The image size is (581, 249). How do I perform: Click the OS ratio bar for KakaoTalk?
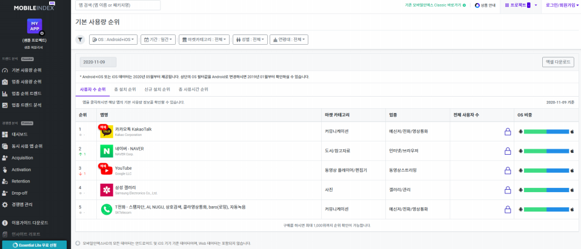(546, 132)
